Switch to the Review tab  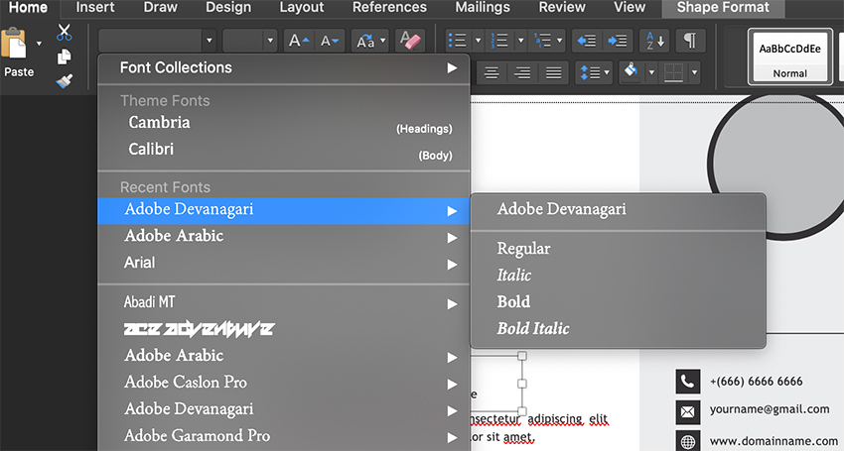pyautogui.click(x=562, y=8)
